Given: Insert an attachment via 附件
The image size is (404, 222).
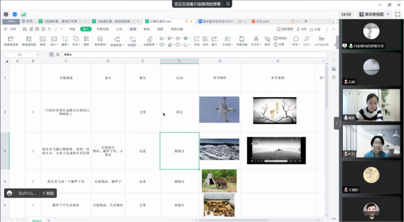Looking at the screenshot, I should [x=267, y=41].
